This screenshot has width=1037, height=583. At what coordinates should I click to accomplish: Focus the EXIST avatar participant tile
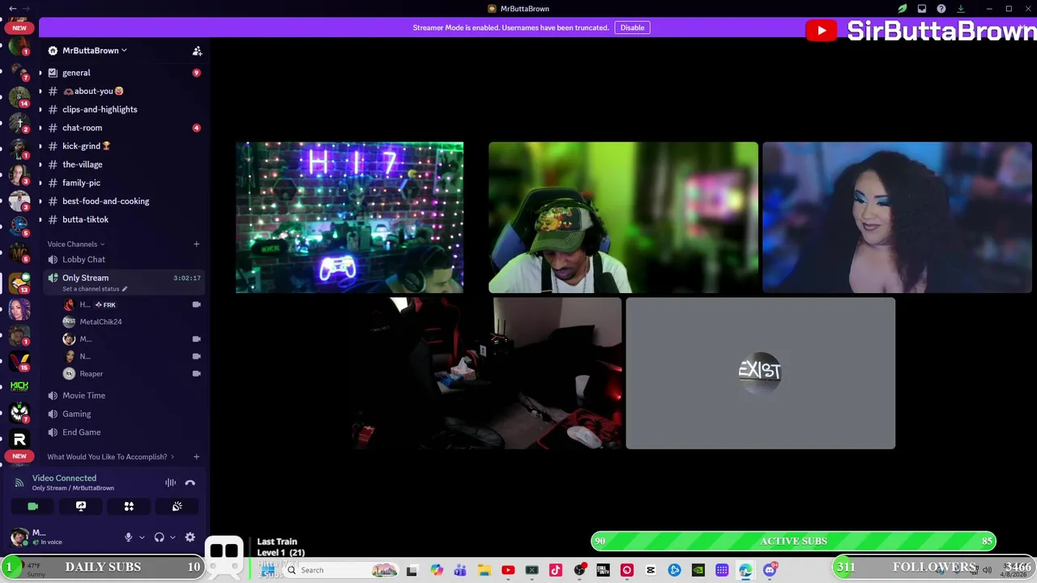[760, 373]
